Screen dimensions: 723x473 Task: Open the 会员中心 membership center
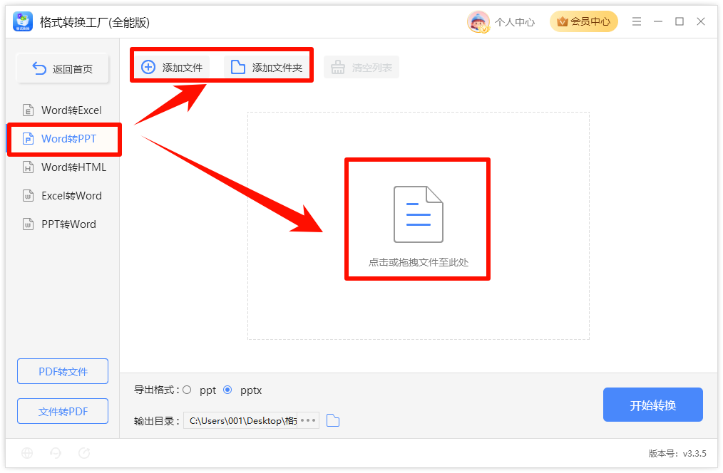(584, 21)
